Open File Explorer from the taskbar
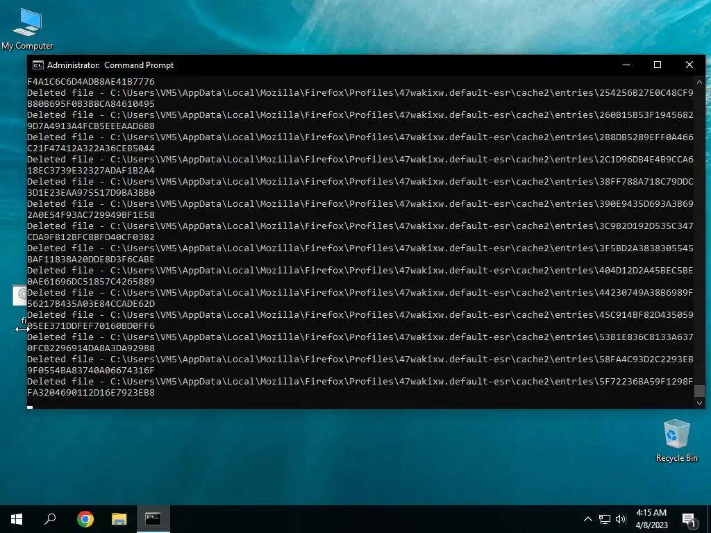This screenshot has height=533, width=711. pyautogui.click(x=119, y=519)
